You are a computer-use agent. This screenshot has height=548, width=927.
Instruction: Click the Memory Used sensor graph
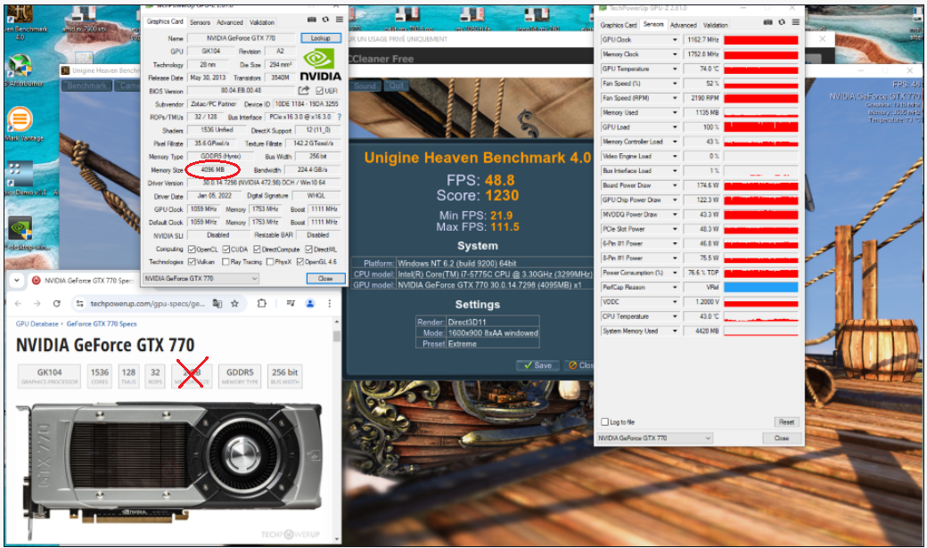click(x=761, y=112)
